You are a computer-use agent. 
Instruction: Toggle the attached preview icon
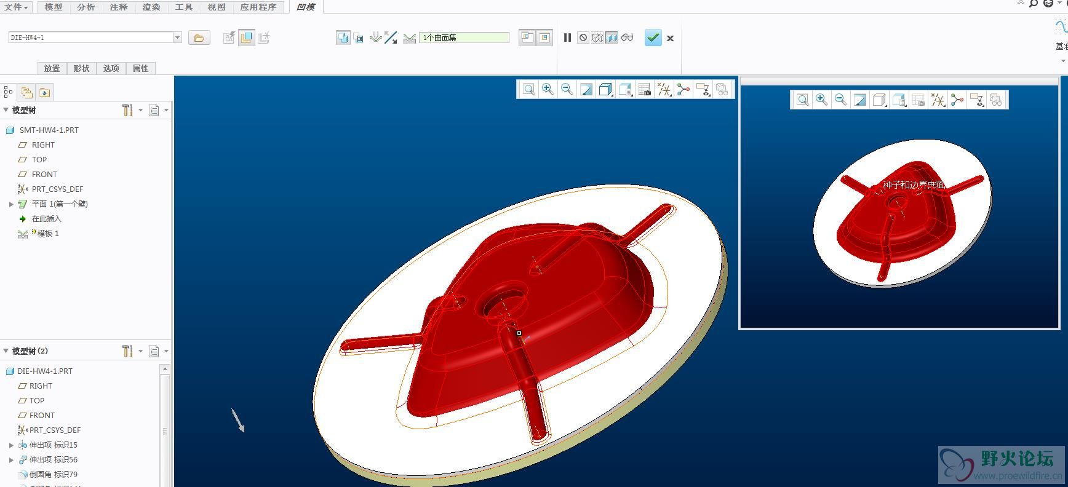click(612, 38)
